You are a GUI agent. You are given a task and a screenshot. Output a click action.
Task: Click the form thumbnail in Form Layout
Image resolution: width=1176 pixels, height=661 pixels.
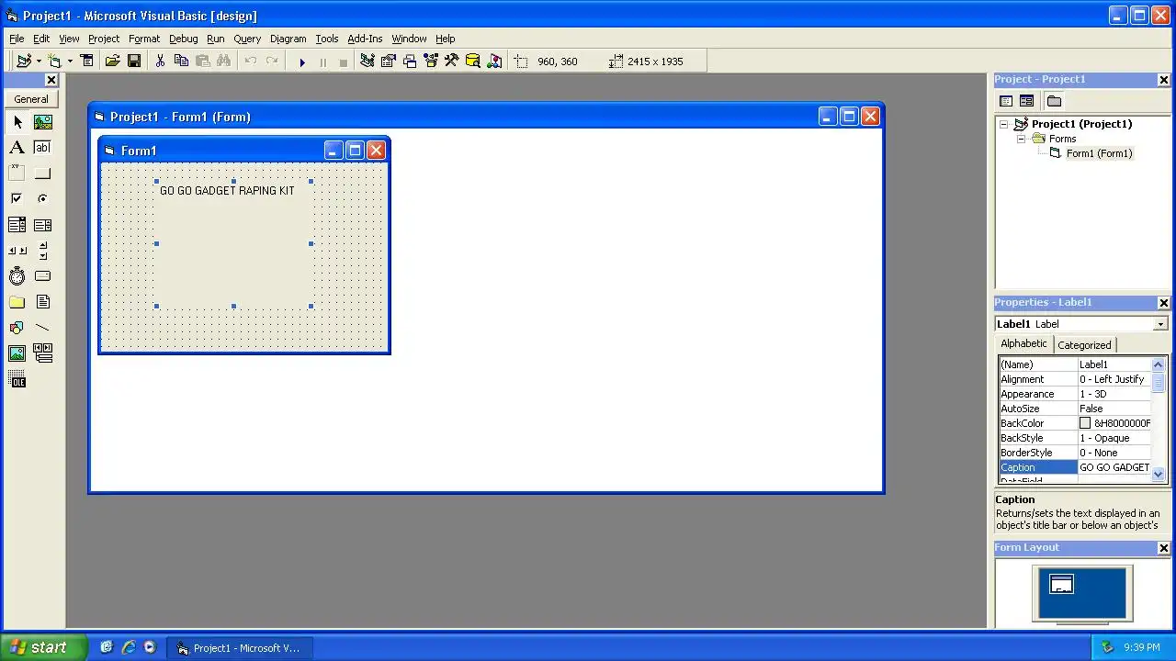click(x=1061, y=585)
